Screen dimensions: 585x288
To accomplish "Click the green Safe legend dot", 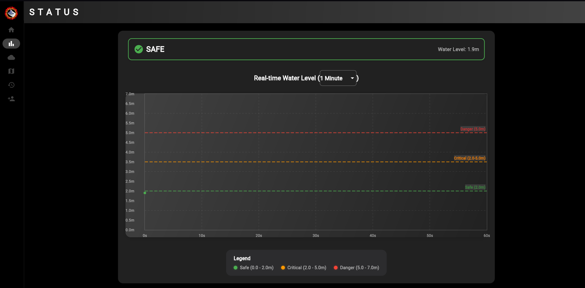I will pyautogui.click(x=236, y=268).
